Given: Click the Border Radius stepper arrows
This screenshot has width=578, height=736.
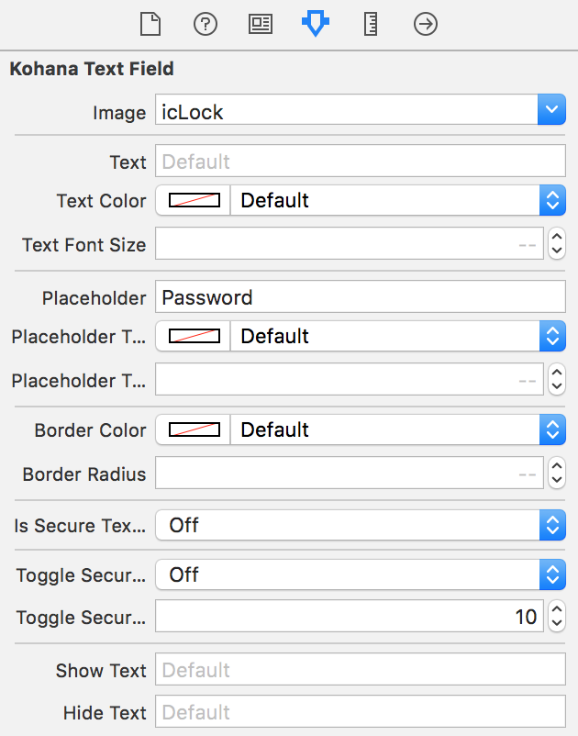Looking at the screenshot, I should point(557,473).
